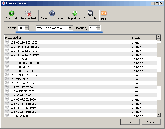Click the Save button
The image size is (165, 129).
click(130, 122)
